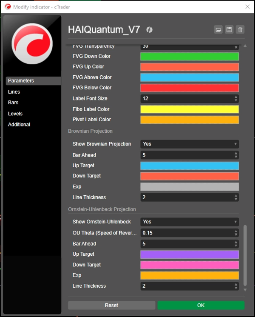Confirm with the green OK button

pyautogui.click(x=201, y=305)
